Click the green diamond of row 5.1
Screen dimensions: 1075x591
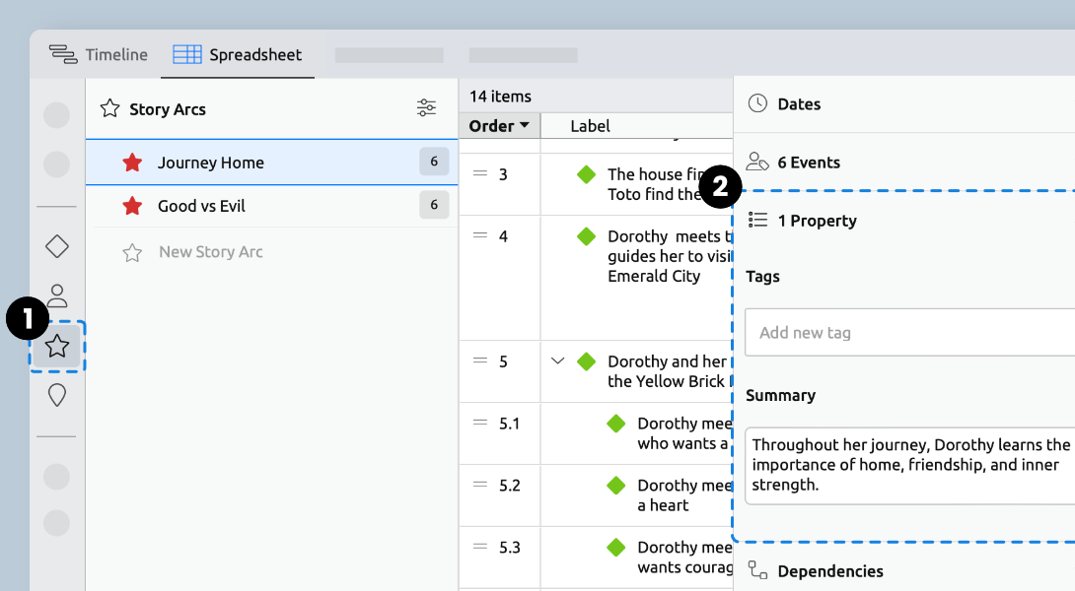click(616, 424)
